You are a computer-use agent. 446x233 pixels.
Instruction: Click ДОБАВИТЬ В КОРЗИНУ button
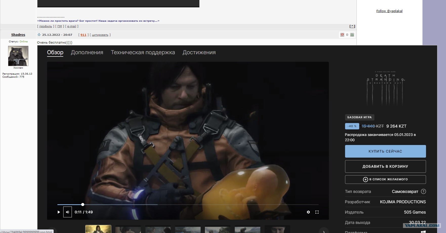pos(385,166)
